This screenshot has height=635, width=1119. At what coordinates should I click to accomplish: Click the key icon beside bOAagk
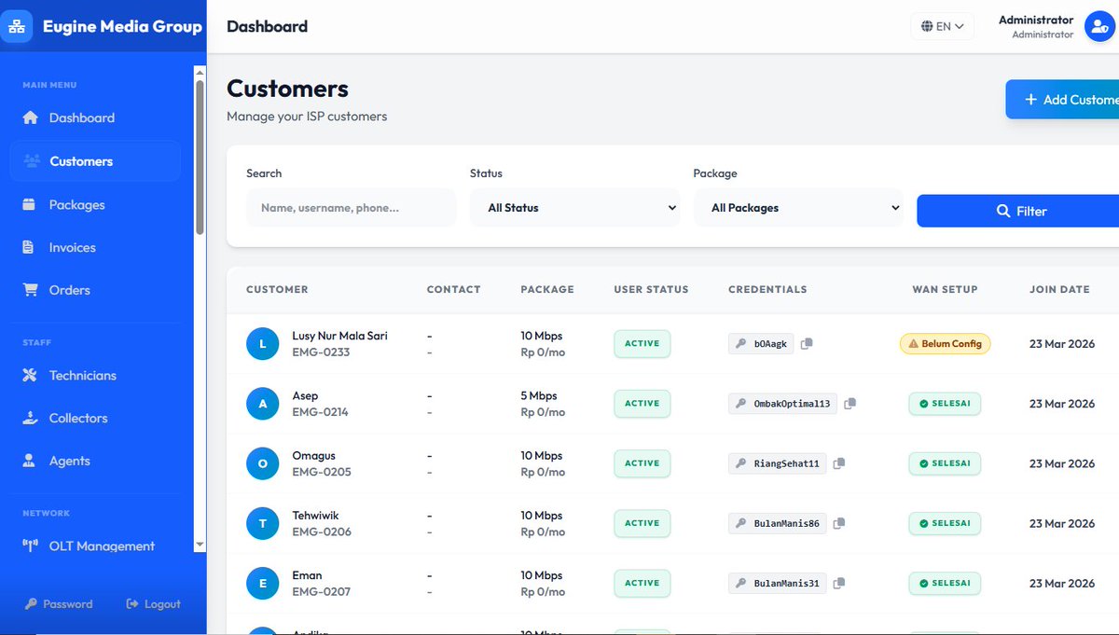(741, 344)
